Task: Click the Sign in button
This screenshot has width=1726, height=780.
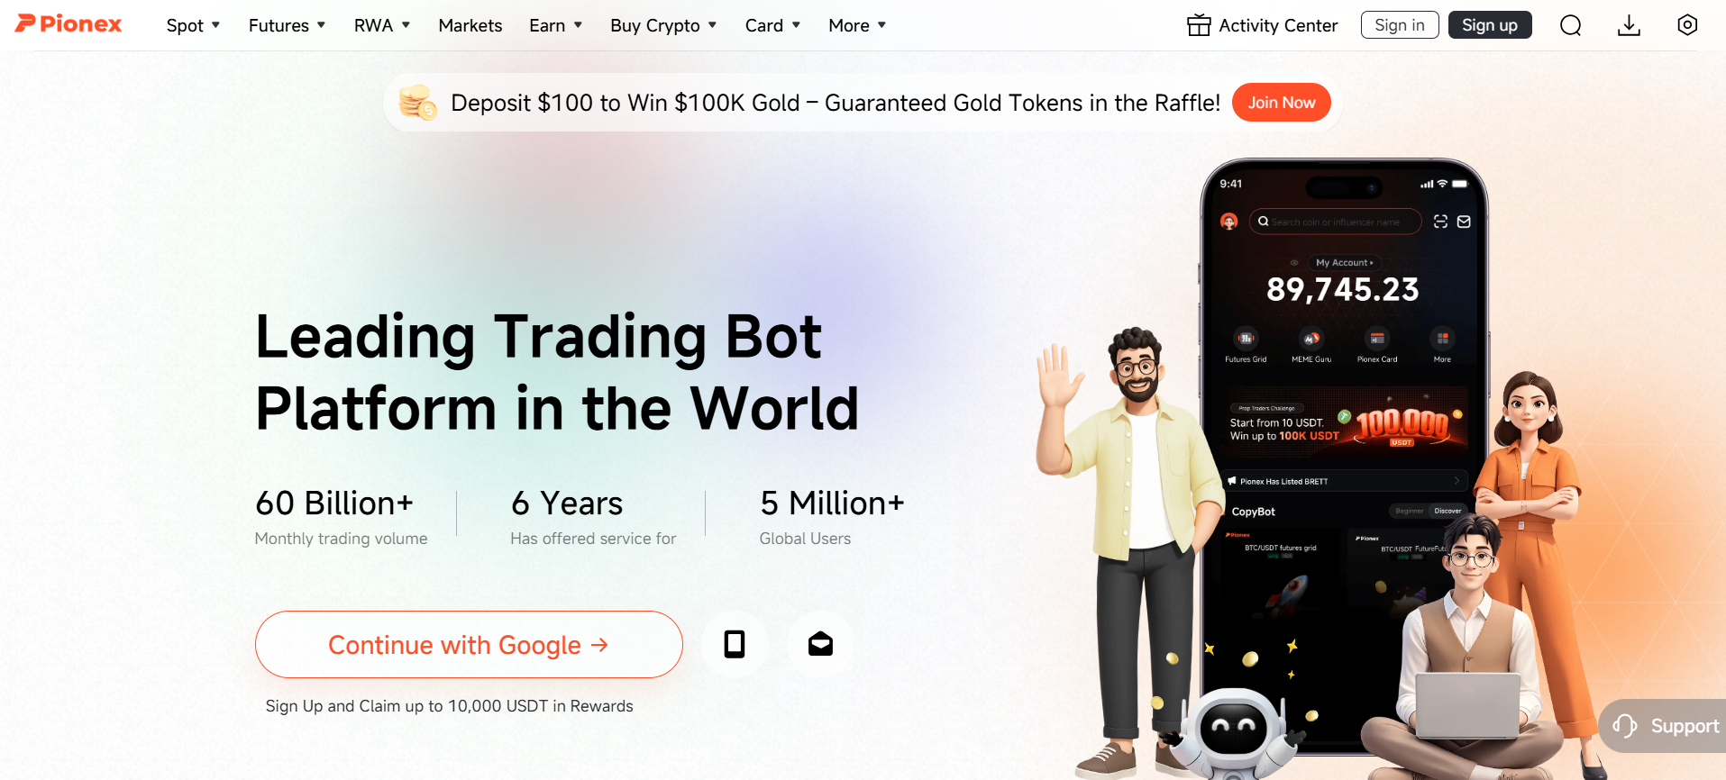Action: [1400, 25]
